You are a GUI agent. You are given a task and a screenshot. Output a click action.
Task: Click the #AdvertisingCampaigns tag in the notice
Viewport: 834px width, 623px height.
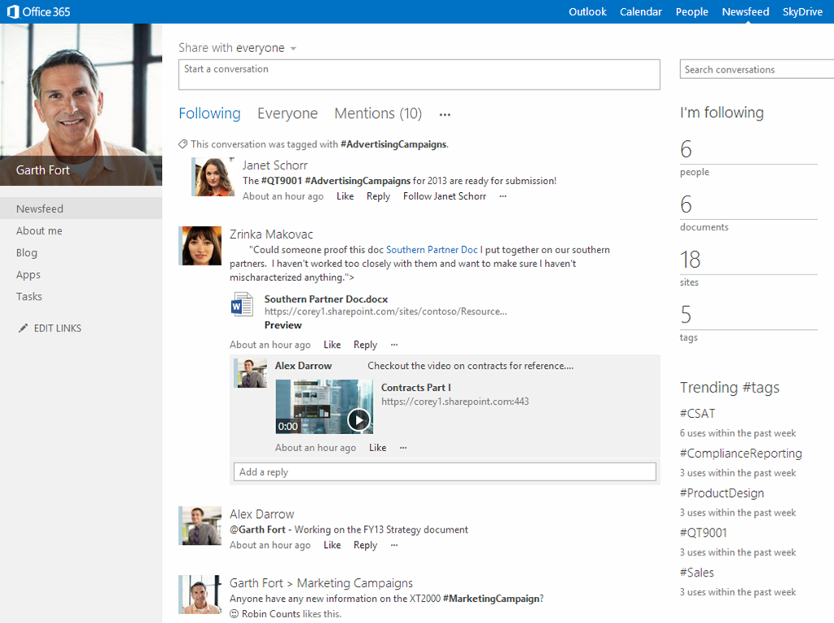(393, 144)
